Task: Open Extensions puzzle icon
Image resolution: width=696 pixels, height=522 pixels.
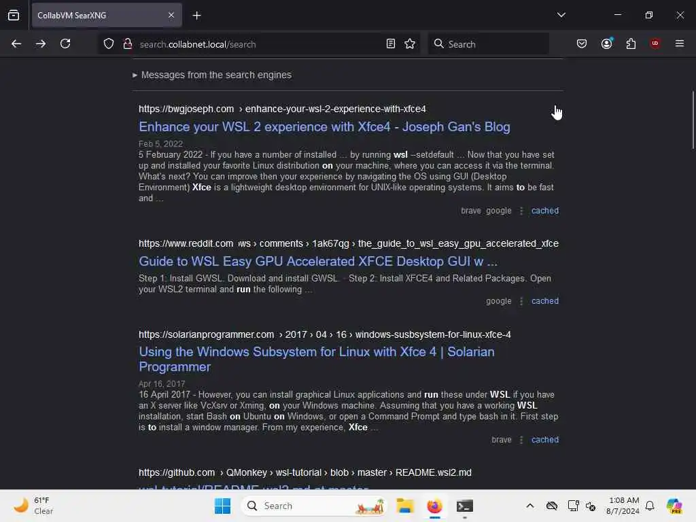Action: pos(631,43)
